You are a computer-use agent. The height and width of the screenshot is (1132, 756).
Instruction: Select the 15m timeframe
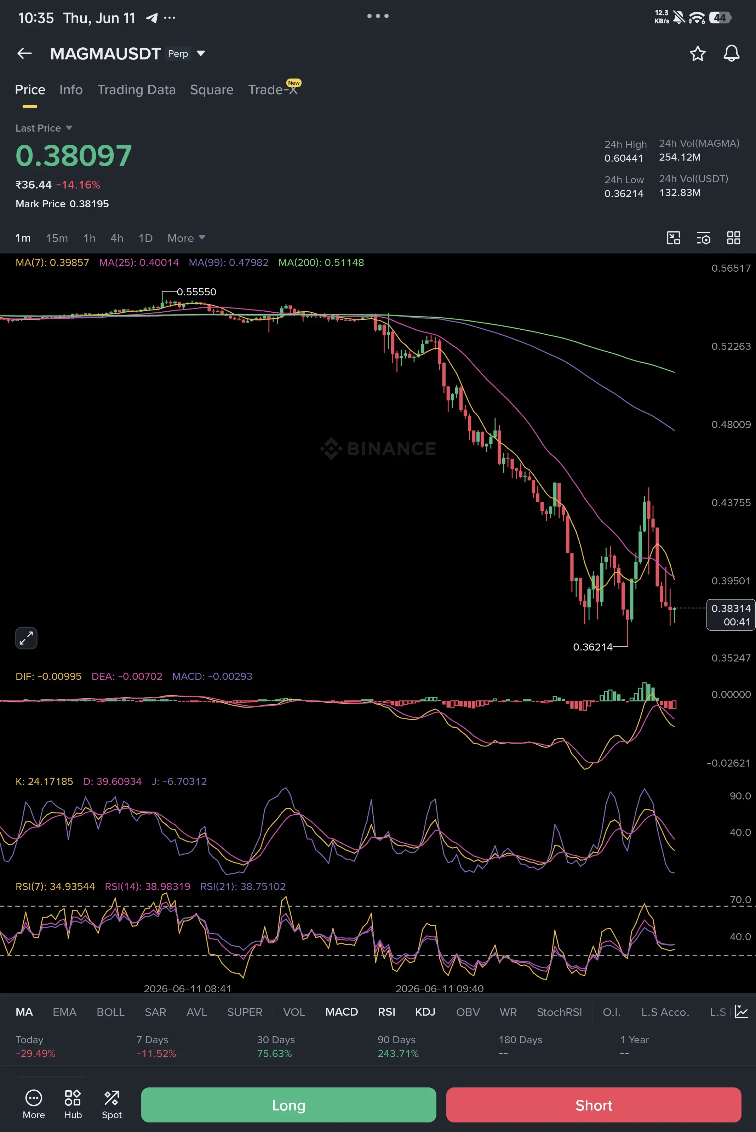[57, 238]
